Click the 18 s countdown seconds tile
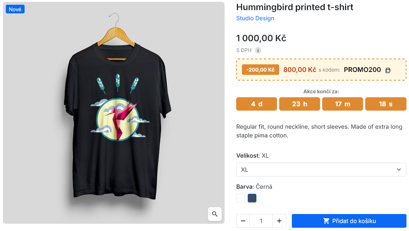Image resolution: width=409 pixels, height=231 pixels. point(386,104)
